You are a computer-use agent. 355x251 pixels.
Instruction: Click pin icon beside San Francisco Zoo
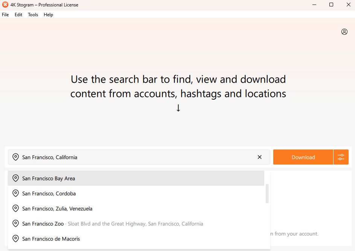tap(15, 223)
